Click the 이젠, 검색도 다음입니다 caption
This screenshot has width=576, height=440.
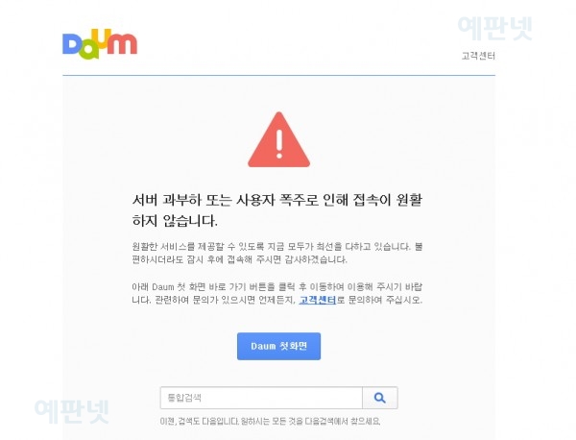270,421
